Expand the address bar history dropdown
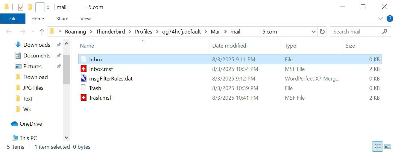The width and height of the screenshot is (395, 152). pos(314,32)
